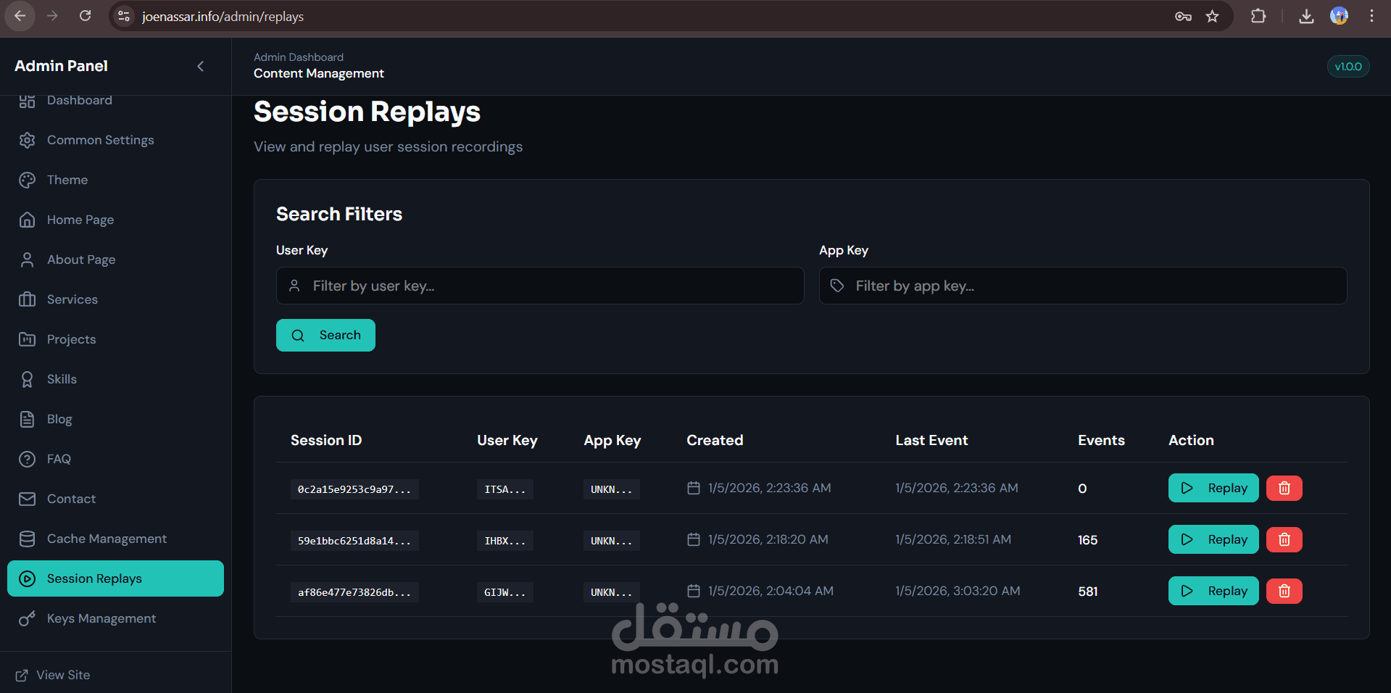Reload the page in the browser
The width and height of the screenshot is (1391, 693).
point(85,16)
